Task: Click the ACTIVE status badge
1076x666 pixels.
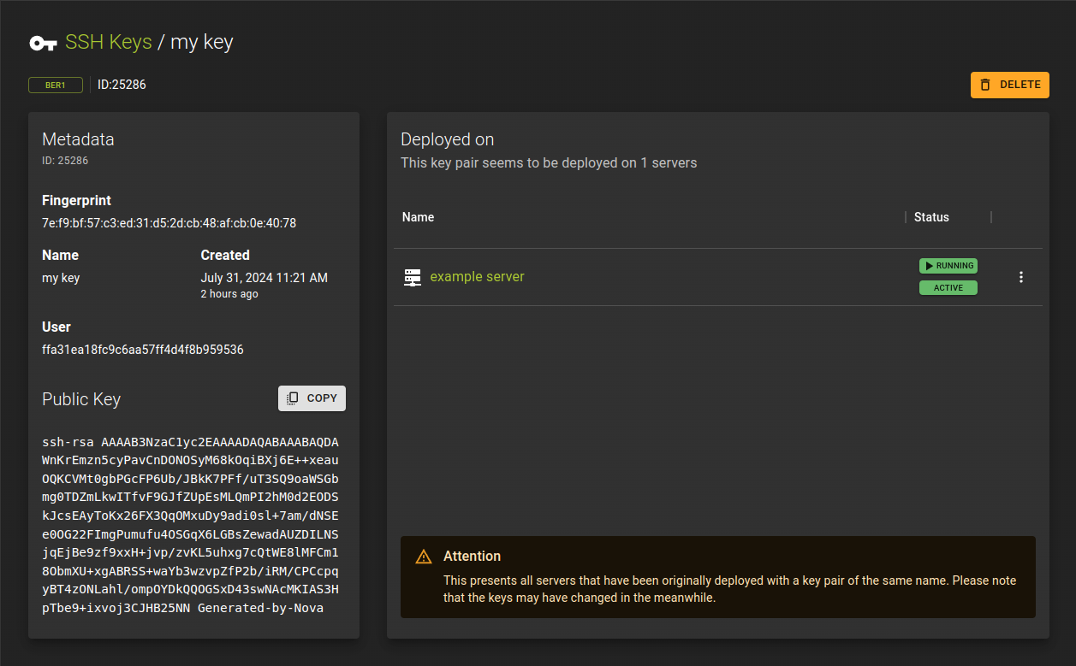Action: [948, 287]
